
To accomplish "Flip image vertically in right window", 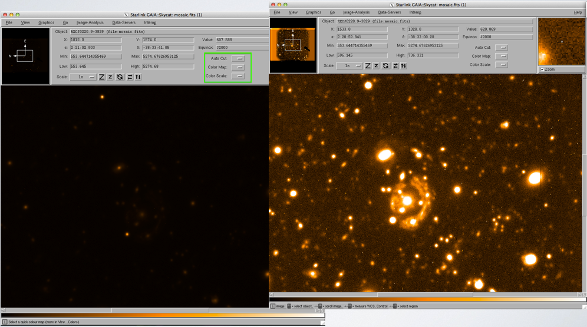I will [x=404, y=65].
